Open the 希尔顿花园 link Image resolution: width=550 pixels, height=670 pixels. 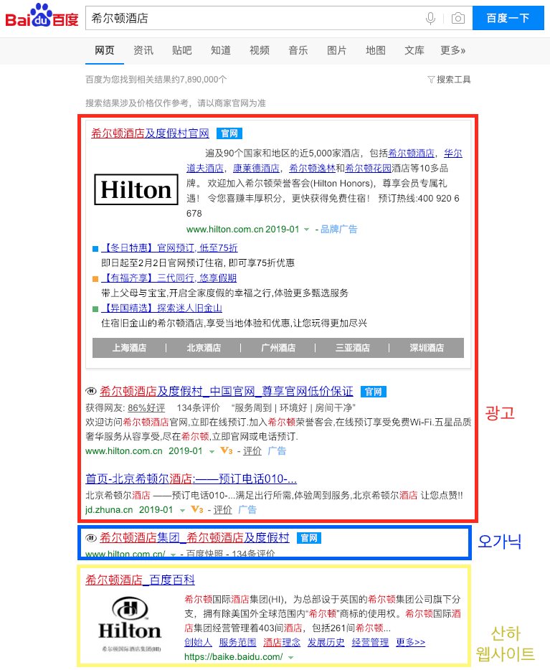click(x=368, y=169)
